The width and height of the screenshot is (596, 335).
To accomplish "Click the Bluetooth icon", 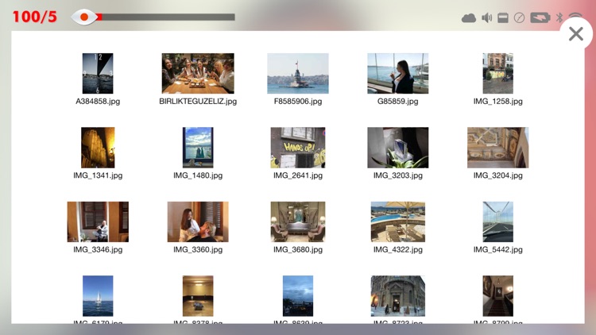I will [559, 17].
